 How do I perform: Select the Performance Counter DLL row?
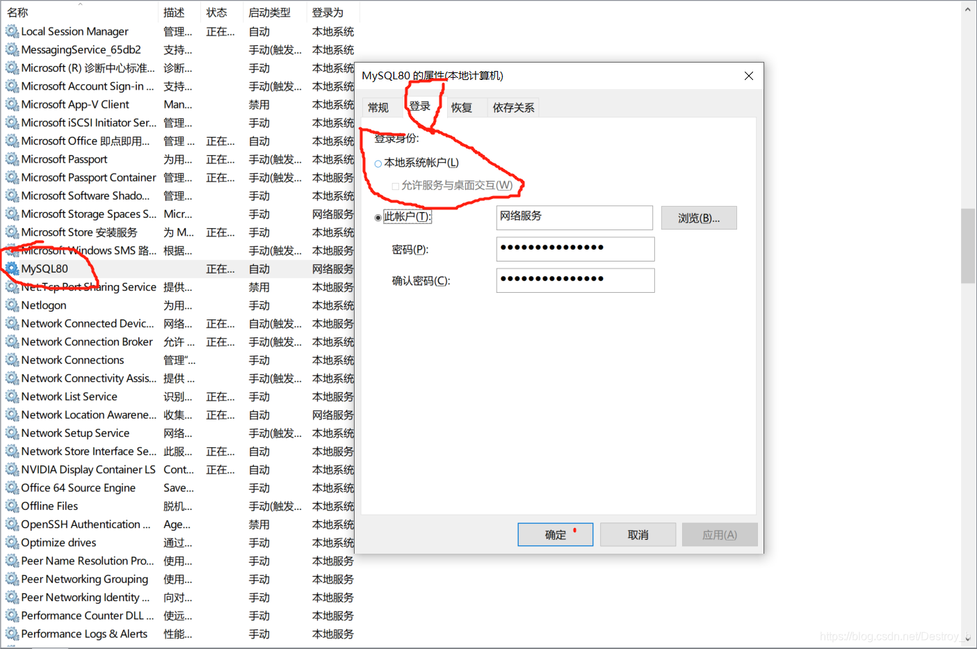pyautogui.click(x=179, y=616)
